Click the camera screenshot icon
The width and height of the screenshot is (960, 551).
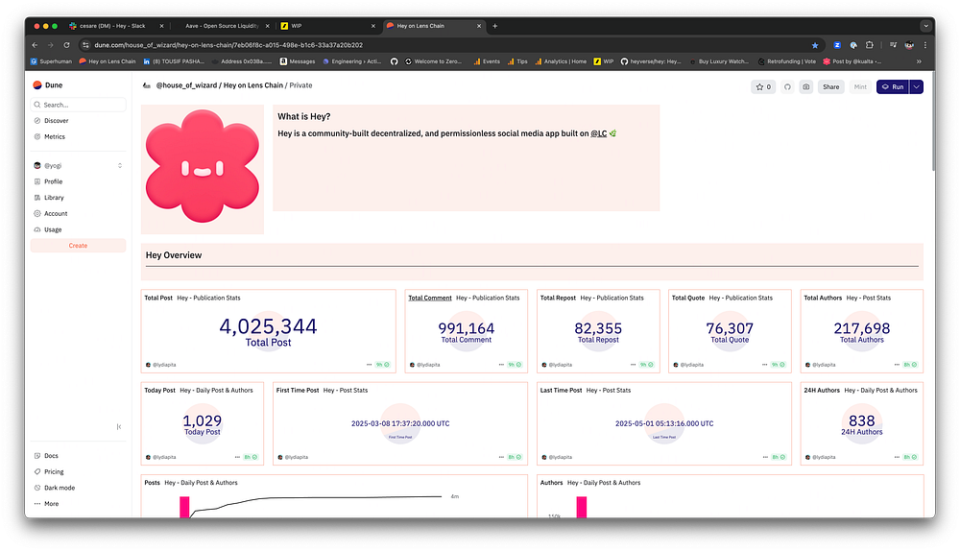(x=805, y=87)
